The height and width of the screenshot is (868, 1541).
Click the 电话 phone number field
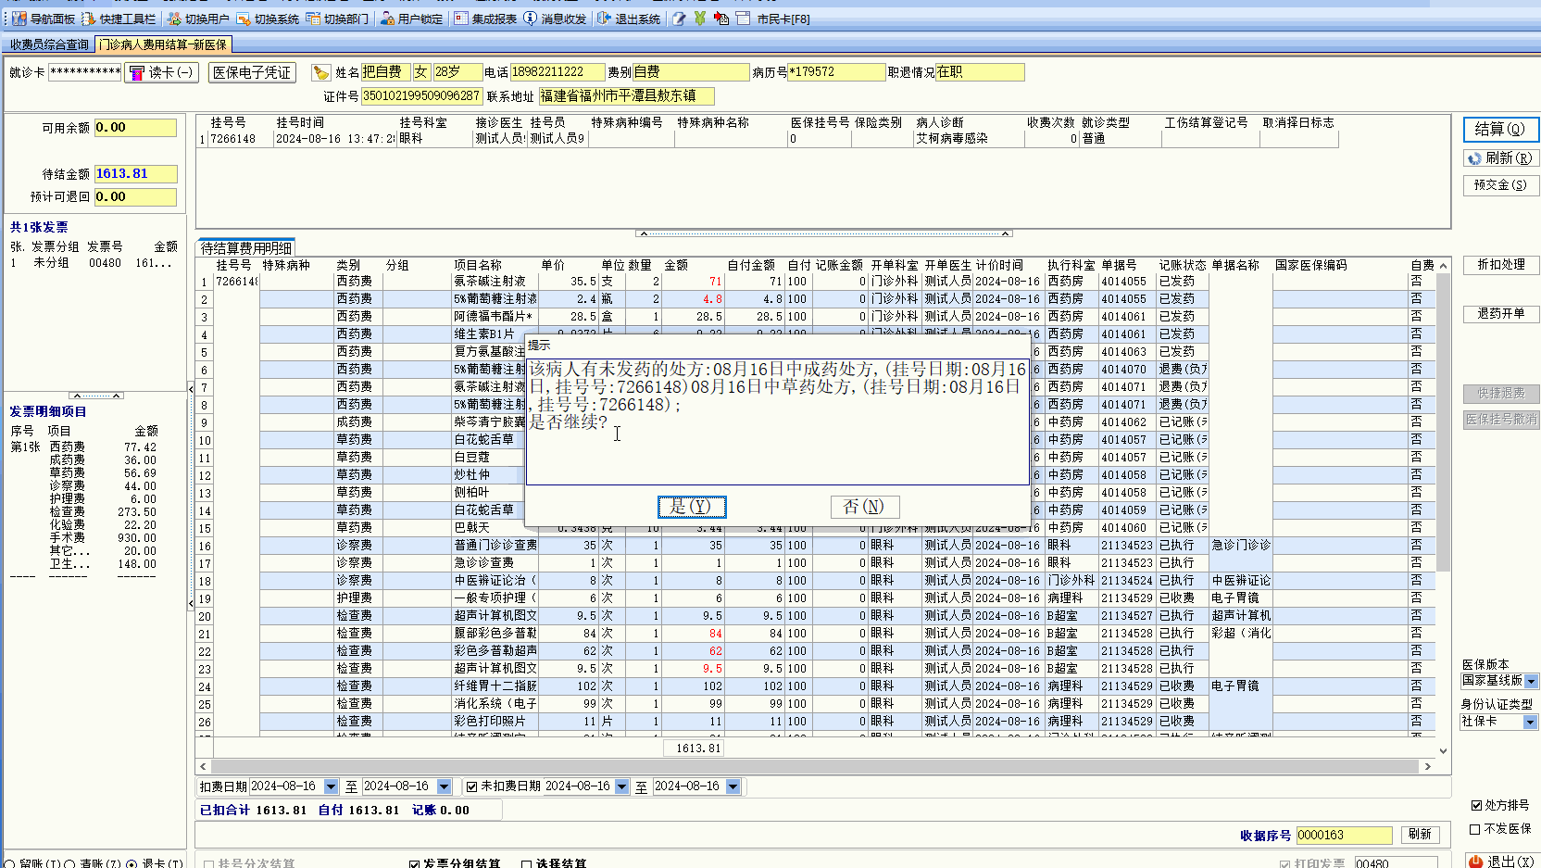tap(558, 72)
